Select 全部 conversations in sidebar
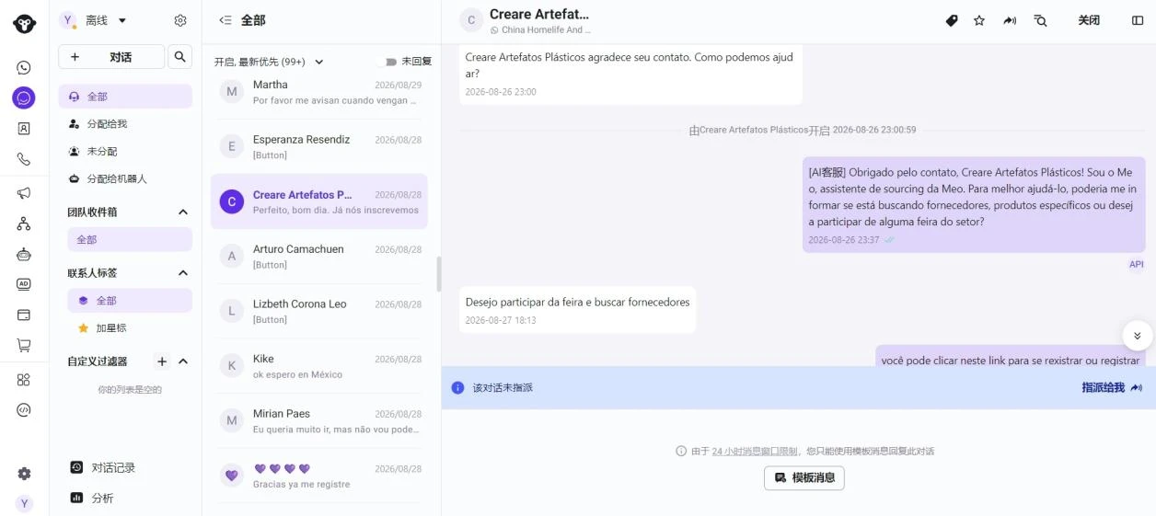The width and height of the screenshot is (1156, 516). tap(125, 97)
